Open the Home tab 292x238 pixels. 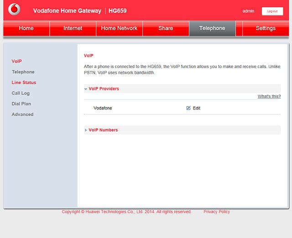[x=26, y=28]
